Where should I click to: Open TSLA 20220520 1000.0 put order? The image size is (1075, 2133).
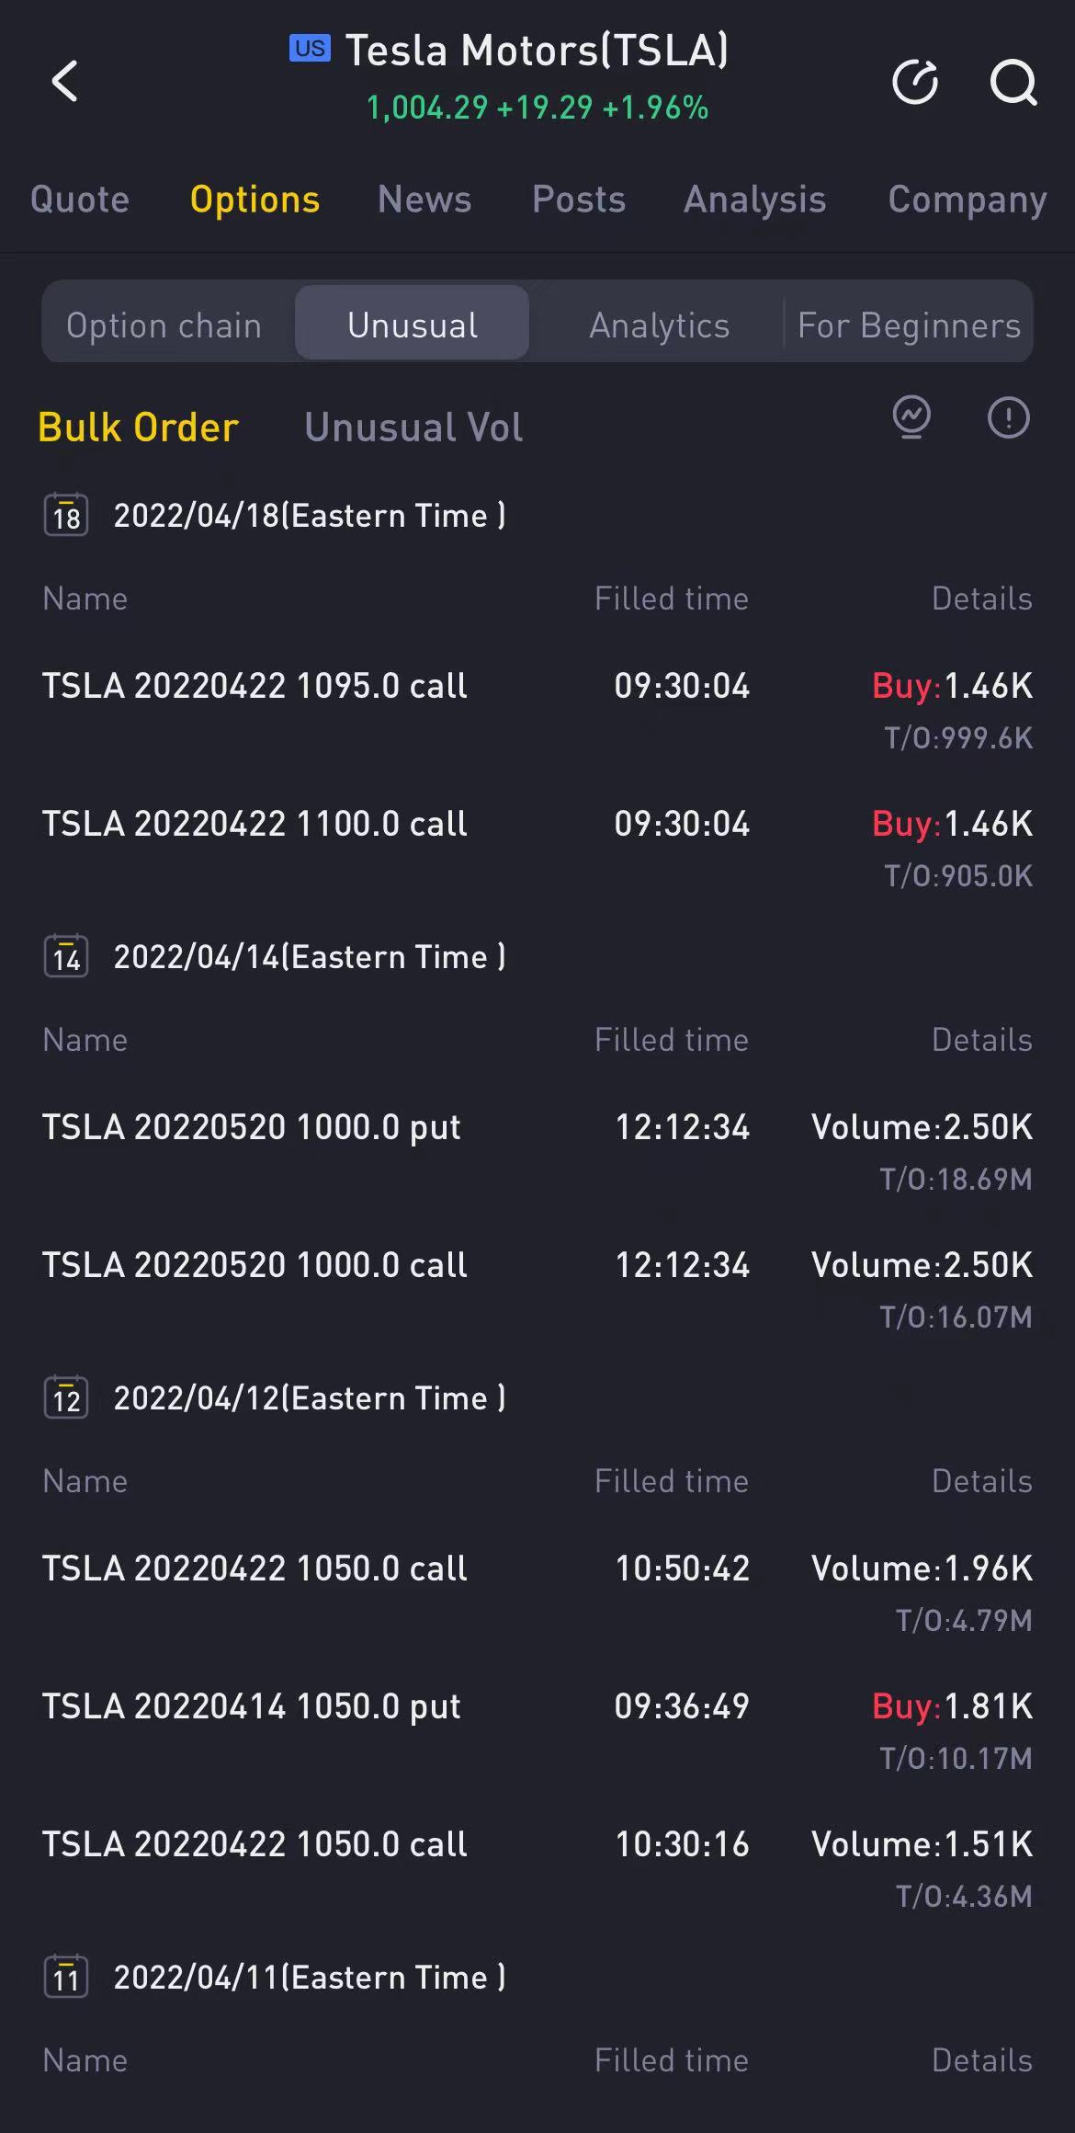tap(252, 1127)
